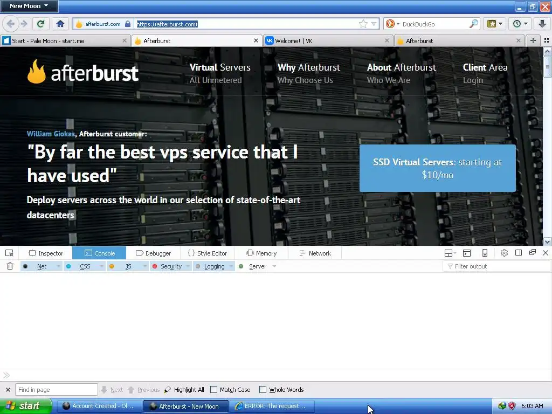552x414 pixels.
Task: Open the Windows start menu
Action: point(26,406)
